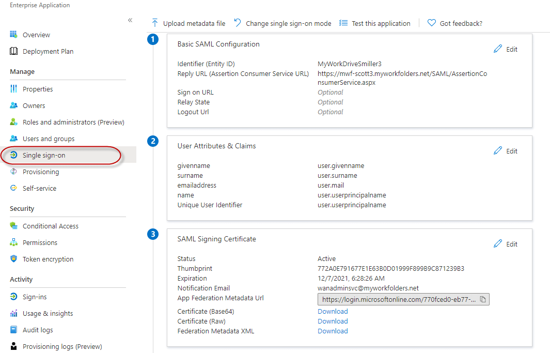Viewport: 550px width, 353px height.
Task: Copy the App Federation Metadata Url
Action: coord(483,299)
